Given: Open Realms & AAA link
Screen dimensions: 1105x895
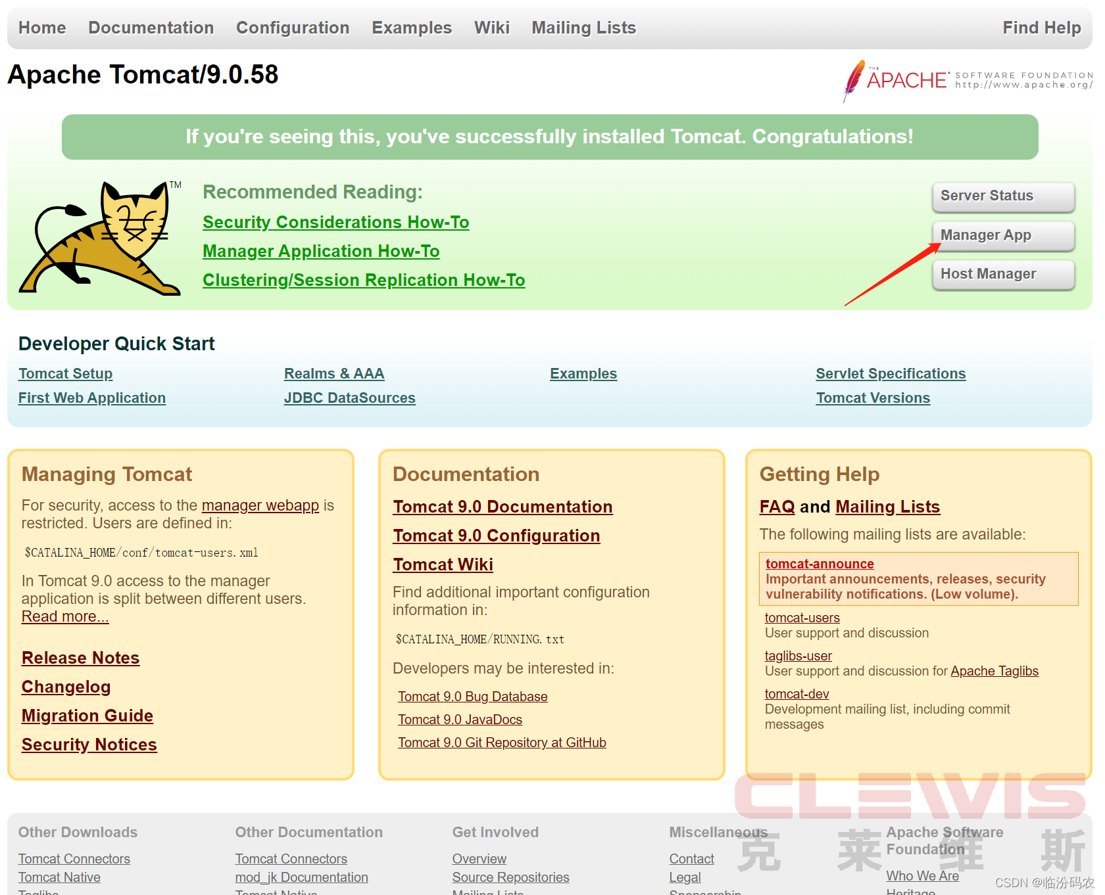Looking at the screenshot, I should point(334,373).
